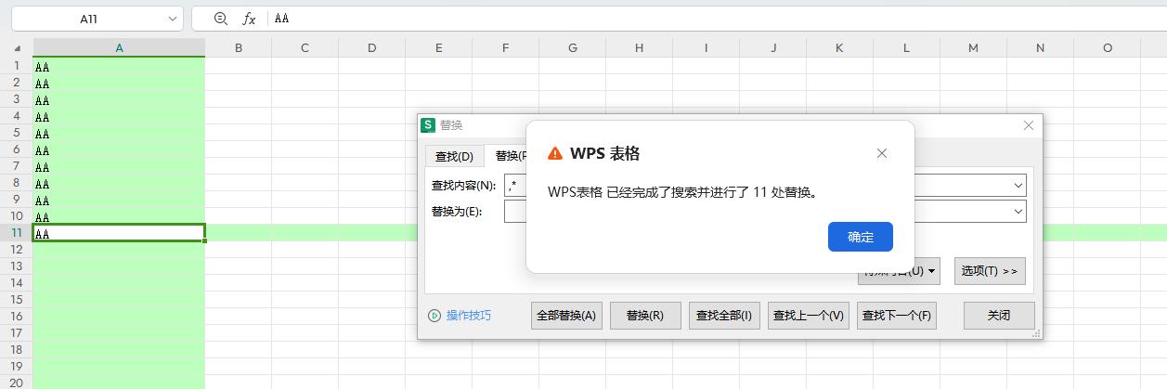Switch to the 查找(D) tab

(454, 156)
